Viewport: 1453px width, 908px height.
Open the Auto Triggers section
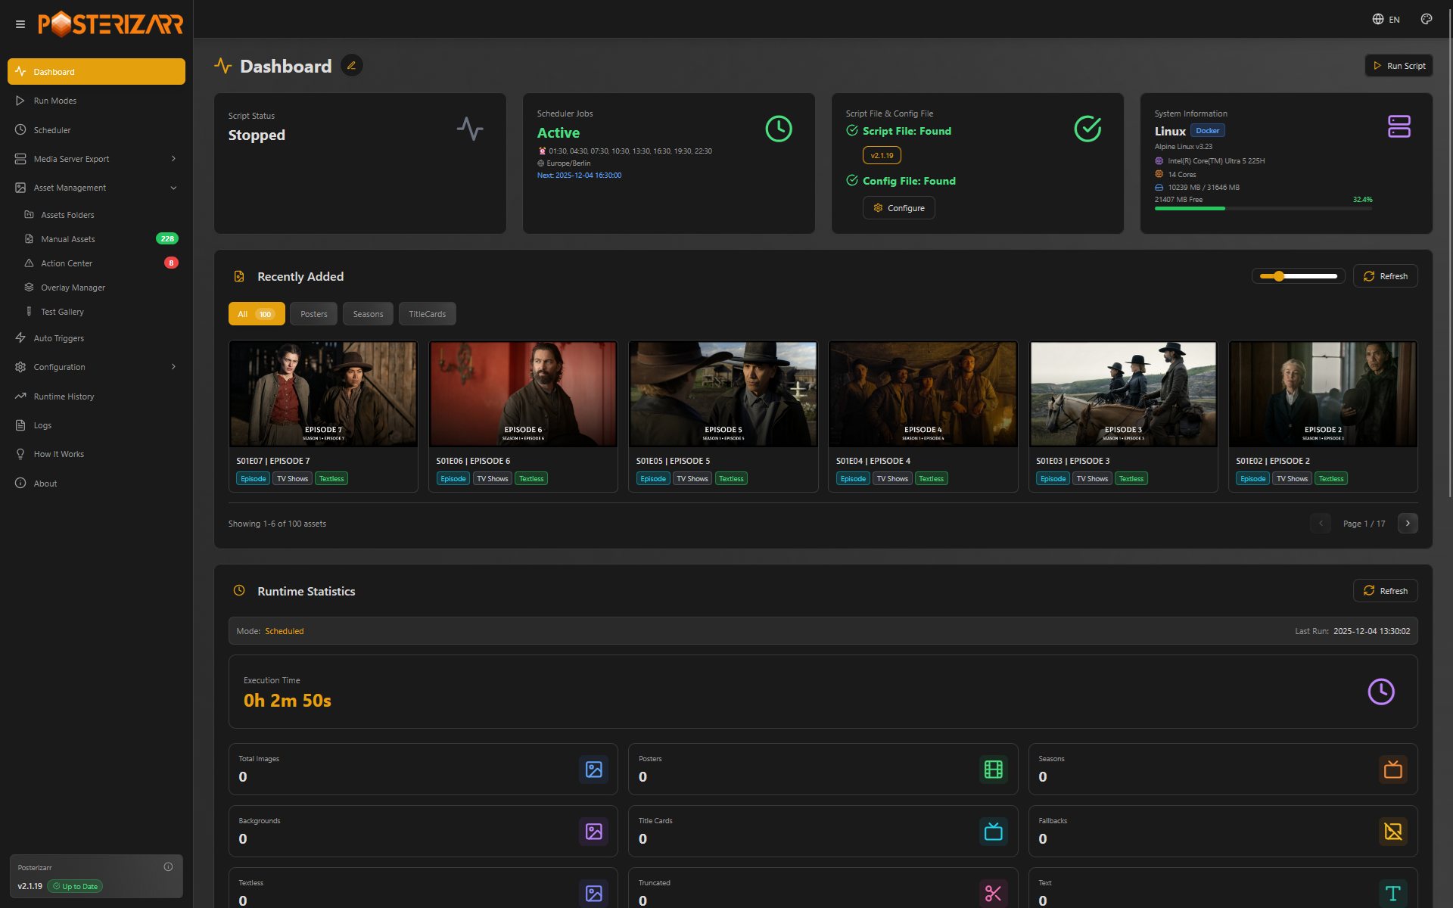58,337
